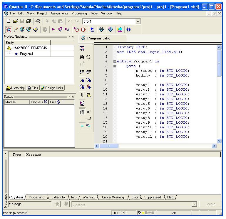This screenshot has height=219, width=226.
Task: Click the Find binoculars icon
Action: tap(82, 57)
